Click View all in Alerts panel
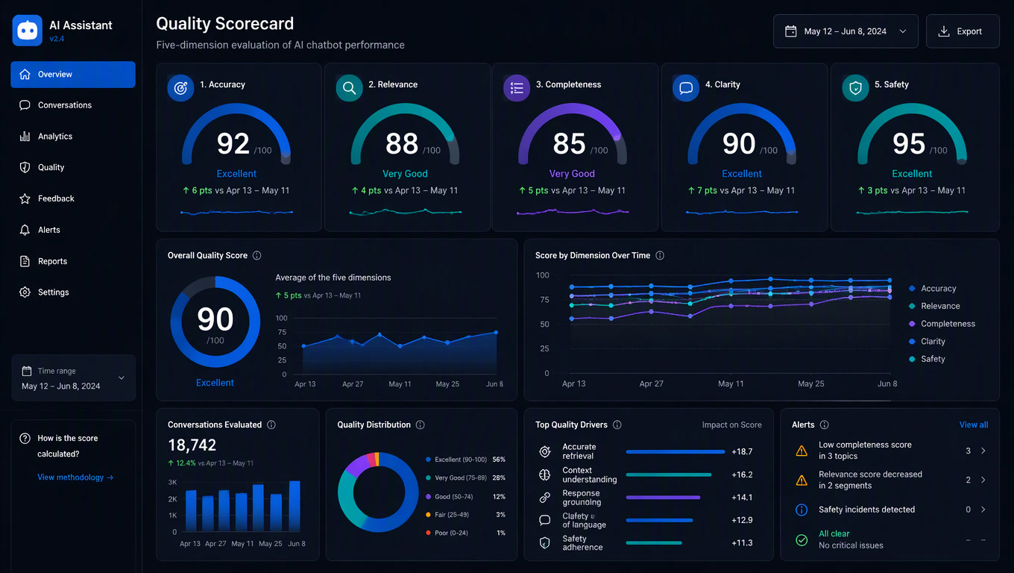The height and width of the screenshot is (573, 1014). click(x=974, y=425)
